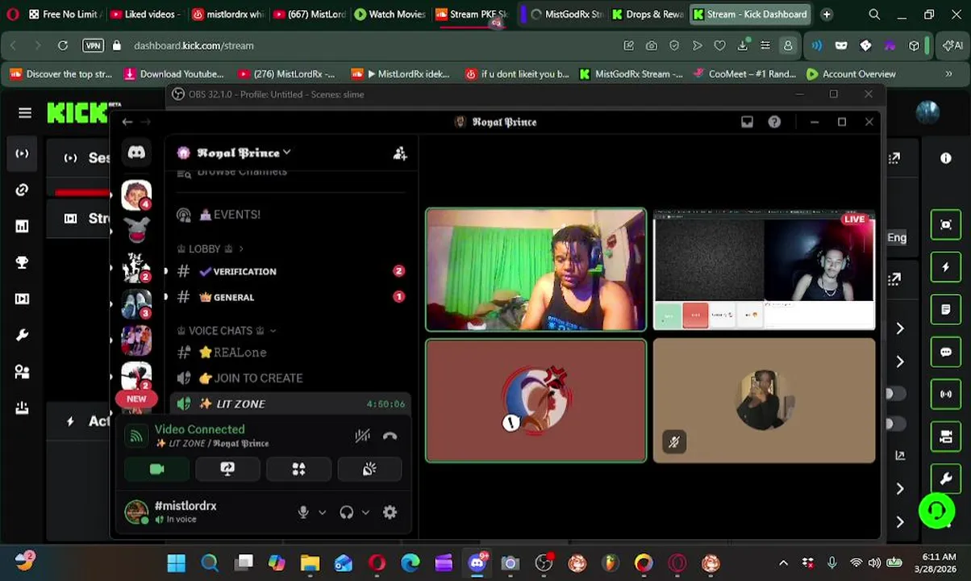This screenshot has width=971, height=581.
Task: Turn off camera in Discord voice panel
Action: pyautogui.click(x=156, y=470)
